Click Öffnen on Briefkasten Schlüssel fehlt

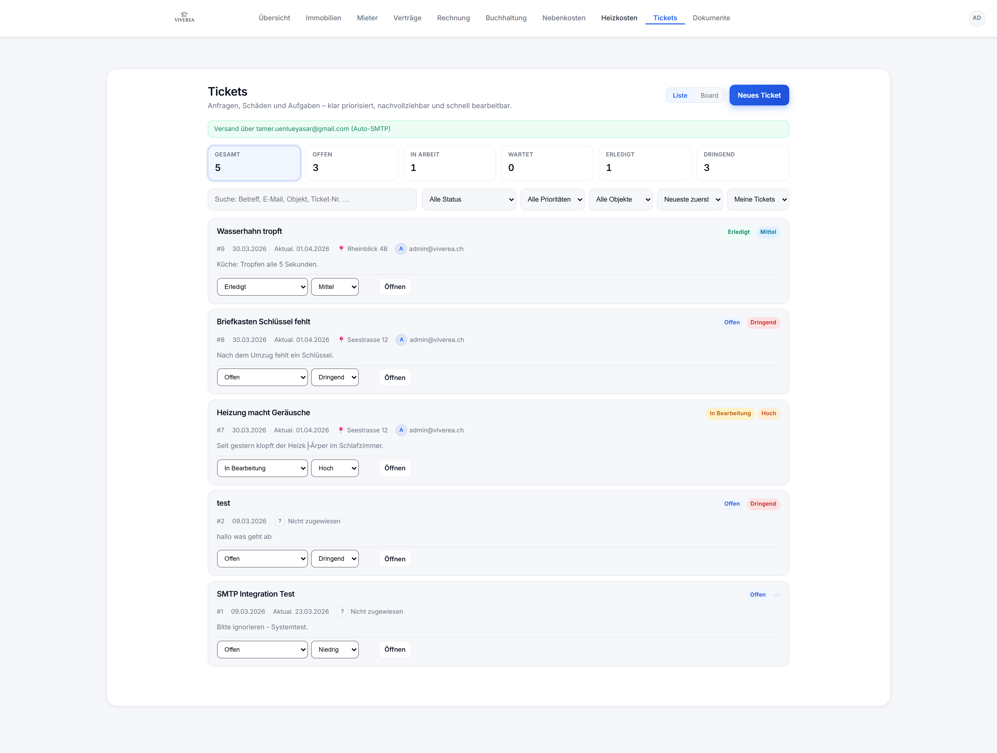click(x=395, y=378)
